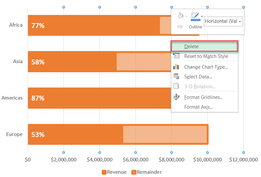Image resolution: width=261 pixels, height=177 pixels.
Task: Click the Fill paint bucket icon
Action: click(x=180, y=16)
